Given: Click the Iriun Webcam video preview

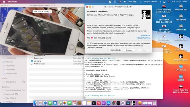Looking at the screenshot, I should (42, 31).
